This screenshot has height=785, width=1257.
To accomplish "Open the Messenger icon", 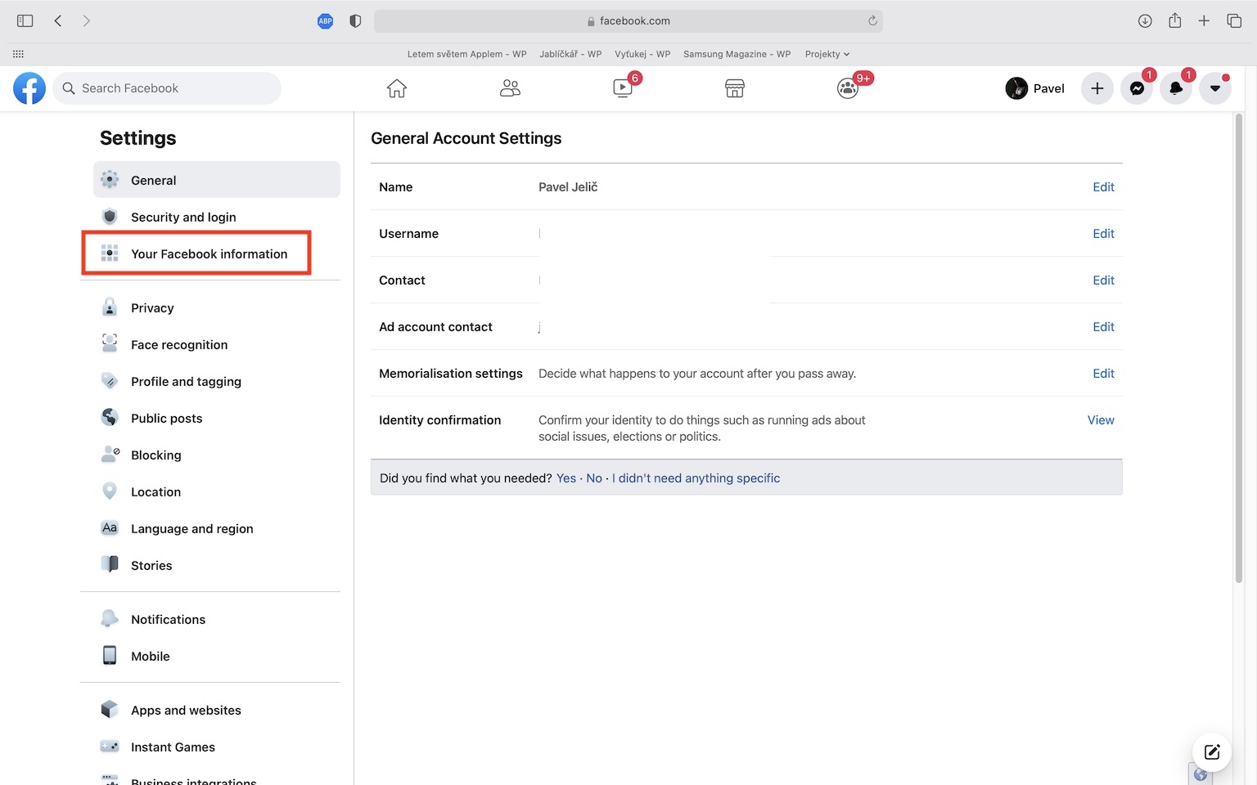I will (1137, 88).
